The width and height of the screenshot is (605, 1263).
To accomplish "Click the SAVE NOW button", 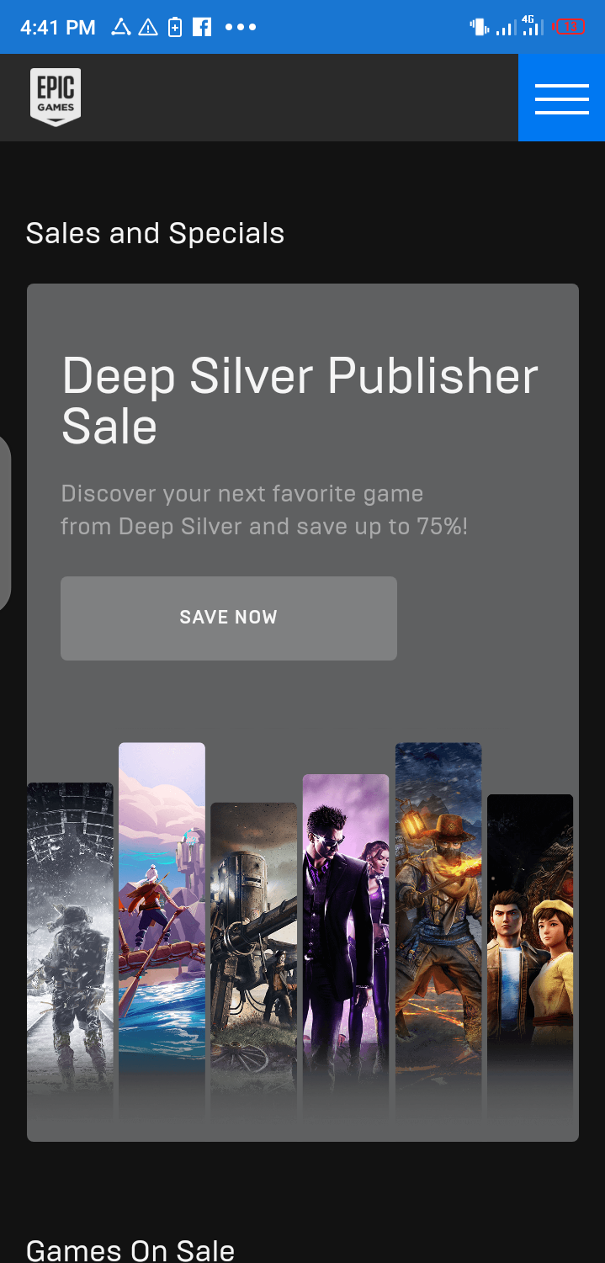I will pos(229,618).
